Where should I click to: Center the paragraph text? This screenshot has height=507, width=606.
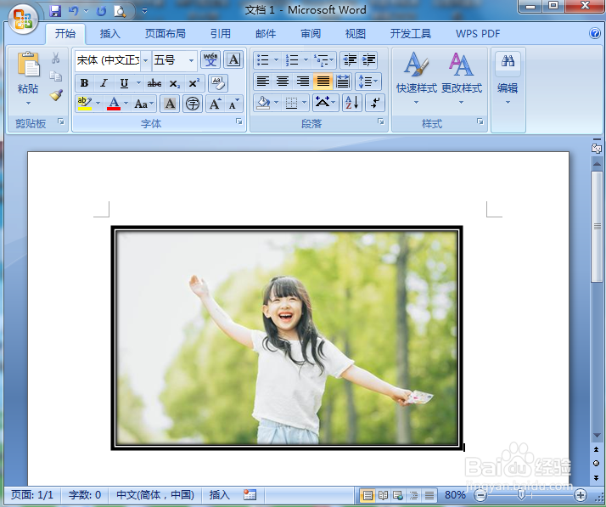283,82
